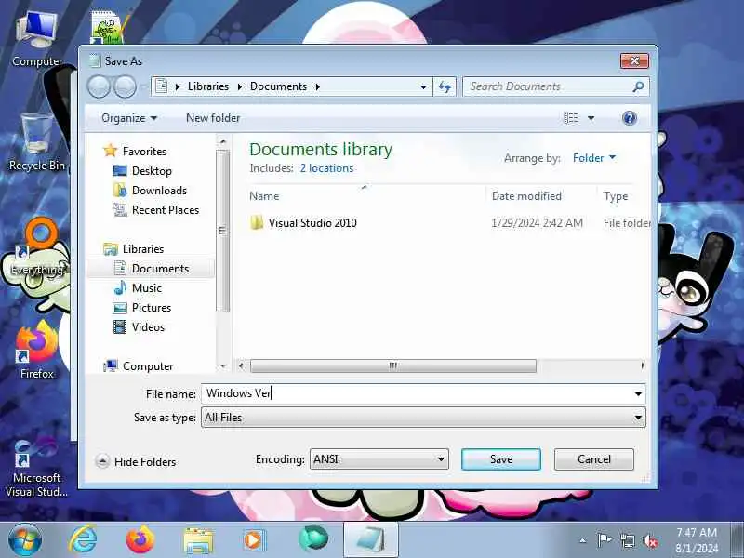Click the Firefox desktop shortcut
Screen dimensions: 744x558
click(37, 351)
